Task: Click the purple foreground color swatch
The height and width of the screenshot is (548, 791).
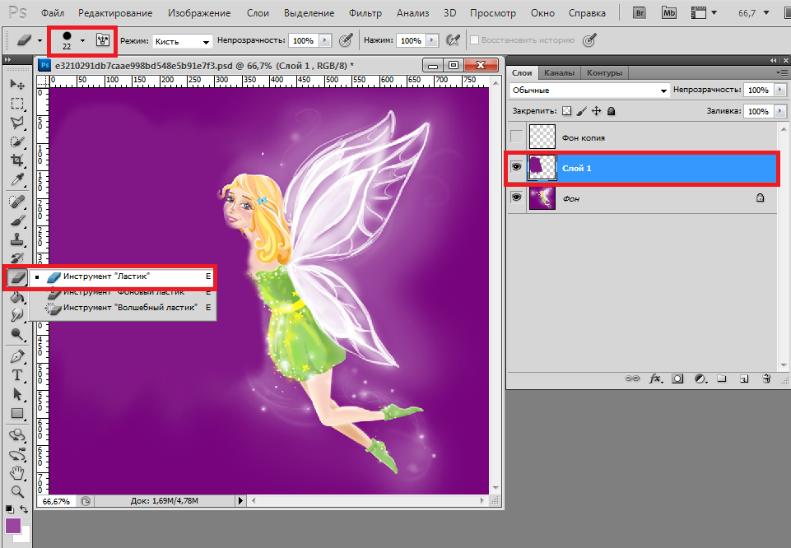Action: pyautogui.click(x=12, y=524)
